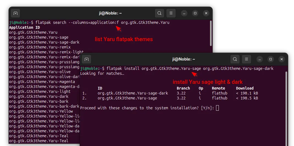
Task: Click 'org.gtk.Gtk3theme.Yaru-sage' in back window list
Action: tap(39, 37)
